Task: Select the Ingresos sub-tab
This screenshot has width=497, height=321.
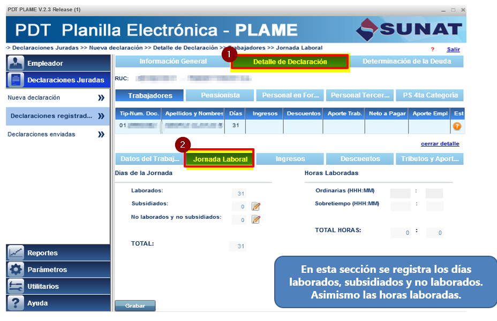Action: coord(290,159)
